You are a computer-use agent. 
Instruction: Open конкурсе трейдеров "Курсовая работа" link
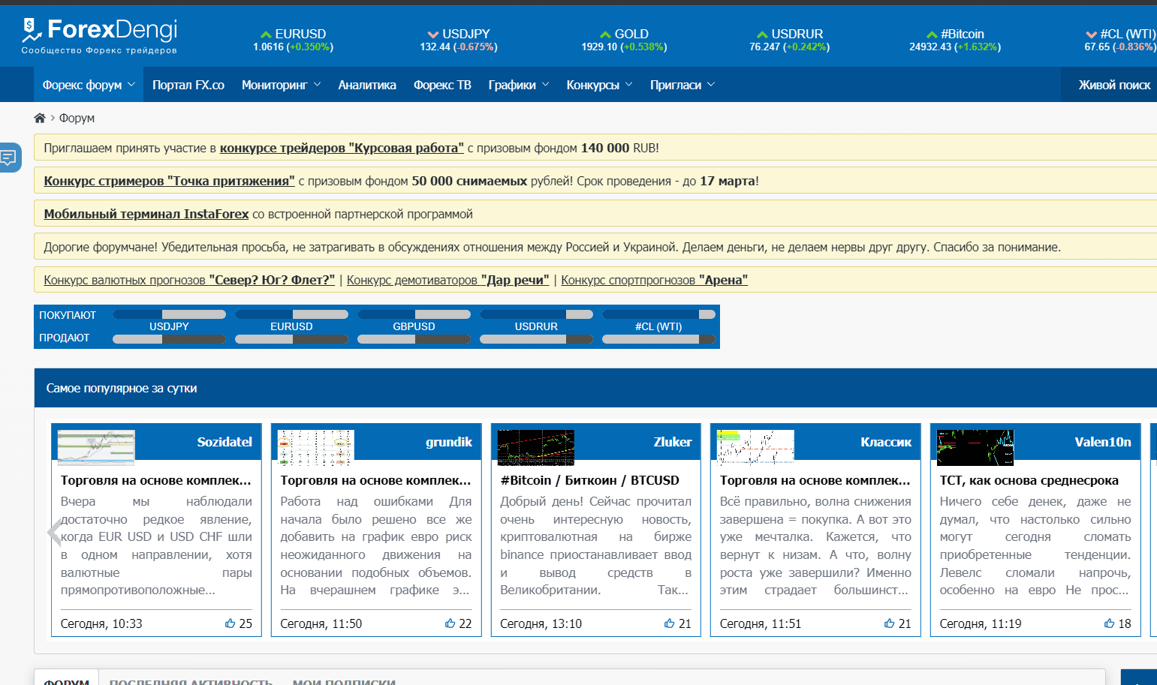[x=342, y=148]
